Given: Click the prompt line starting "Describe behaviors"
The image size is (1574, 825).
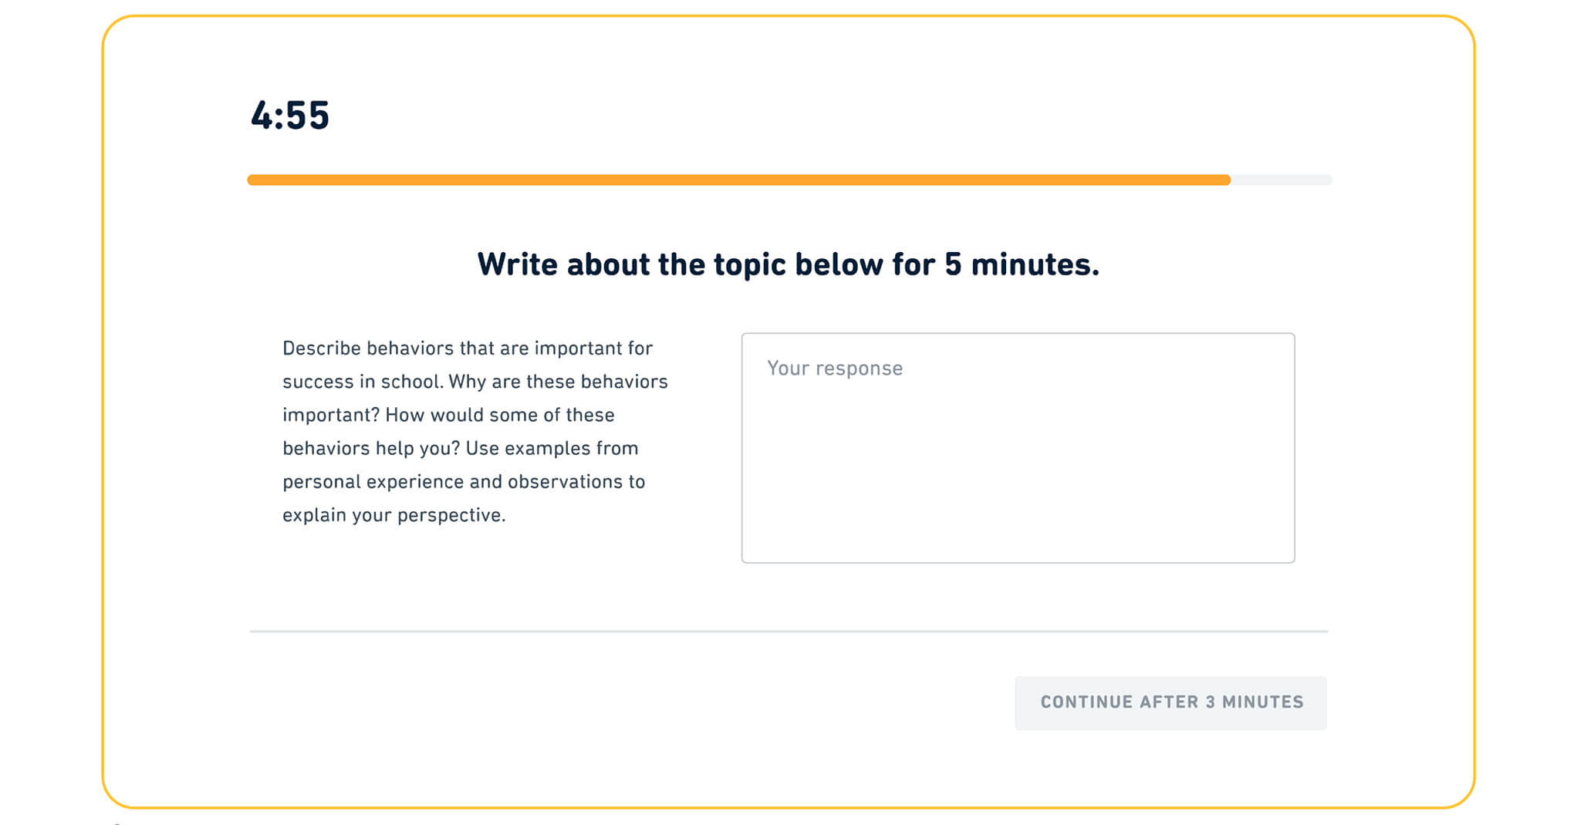Looking at the screenshot, I should point(467,349).
